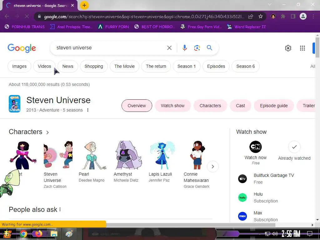The height and width of the screenshot is (240, 320).
Task: Click the horizontal scrollbar right arrow
Action: point(312,225)
